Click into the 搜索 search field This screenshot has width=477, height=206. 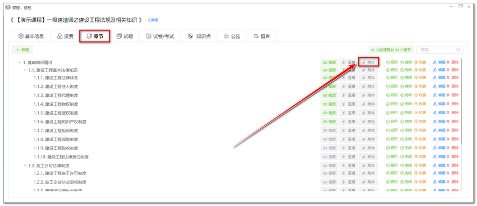click(439, 50)
